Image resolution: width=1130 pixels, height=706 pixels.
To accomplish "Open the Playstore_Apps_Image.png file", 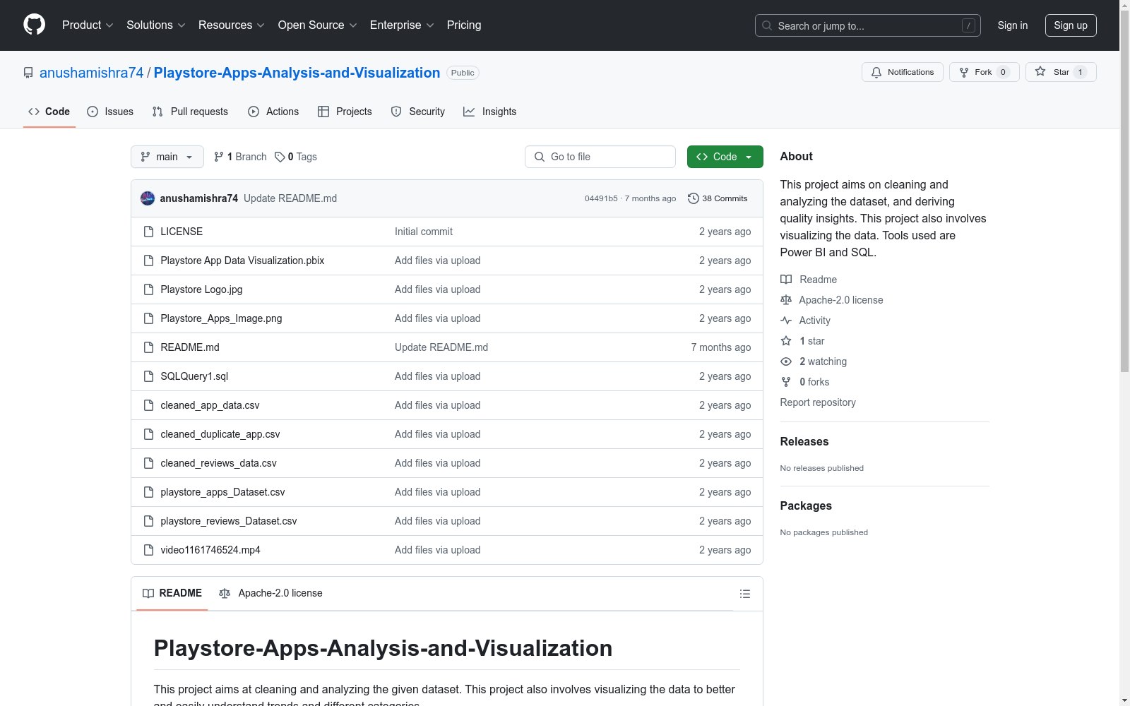I will click(x=221, y=318).
